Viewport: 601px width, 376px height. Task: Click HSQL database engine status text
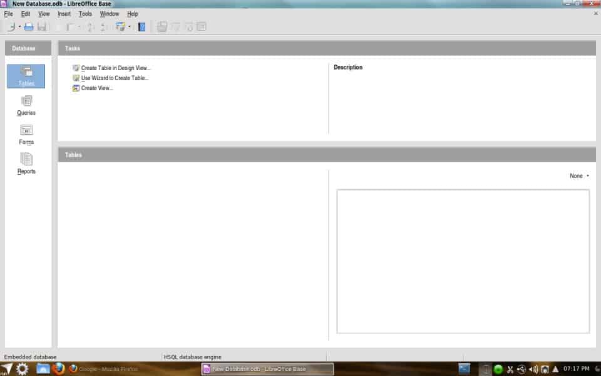pos(192,357)
